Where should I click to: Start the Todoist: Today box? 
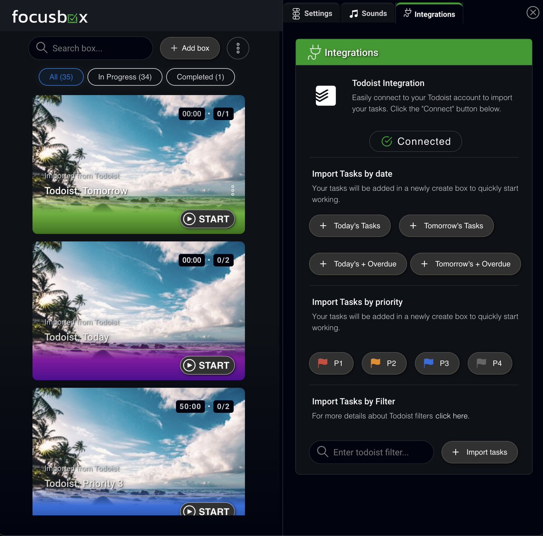[x=207, y=365]
